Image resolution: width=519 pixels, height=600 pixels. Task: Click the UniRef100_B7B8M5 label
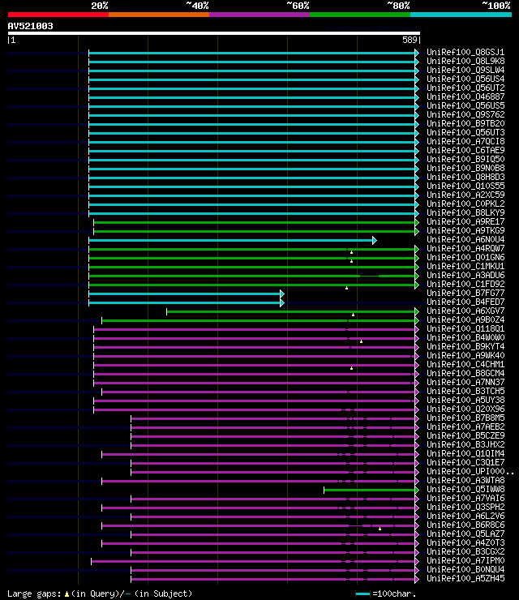coord(465,418)
